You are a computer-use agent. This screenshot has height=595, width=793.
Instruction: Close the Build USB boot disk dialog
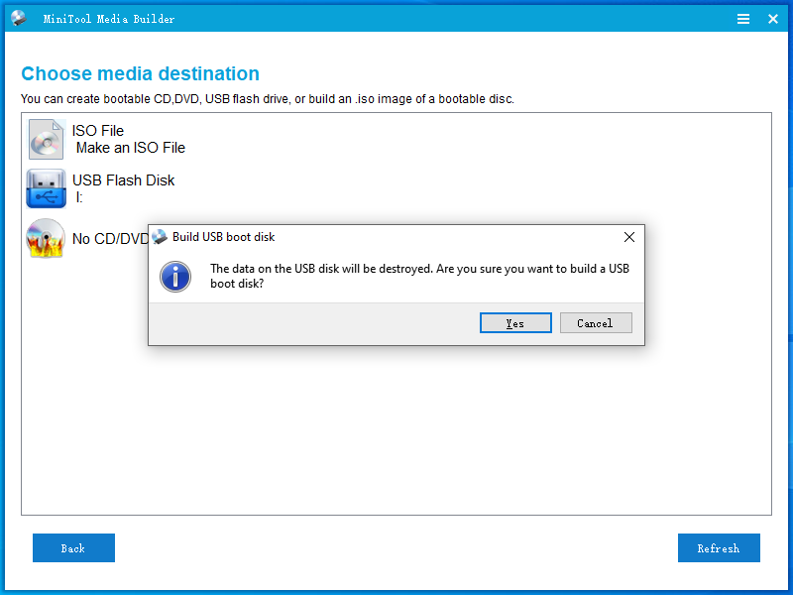click(628, 237)
